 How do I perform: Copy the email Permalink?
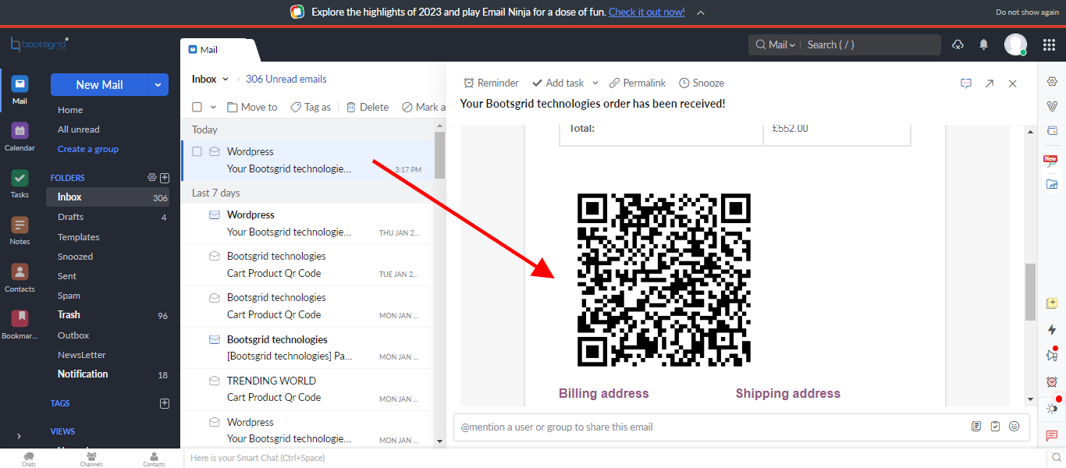pyautogui.click(x=638, y=83)
